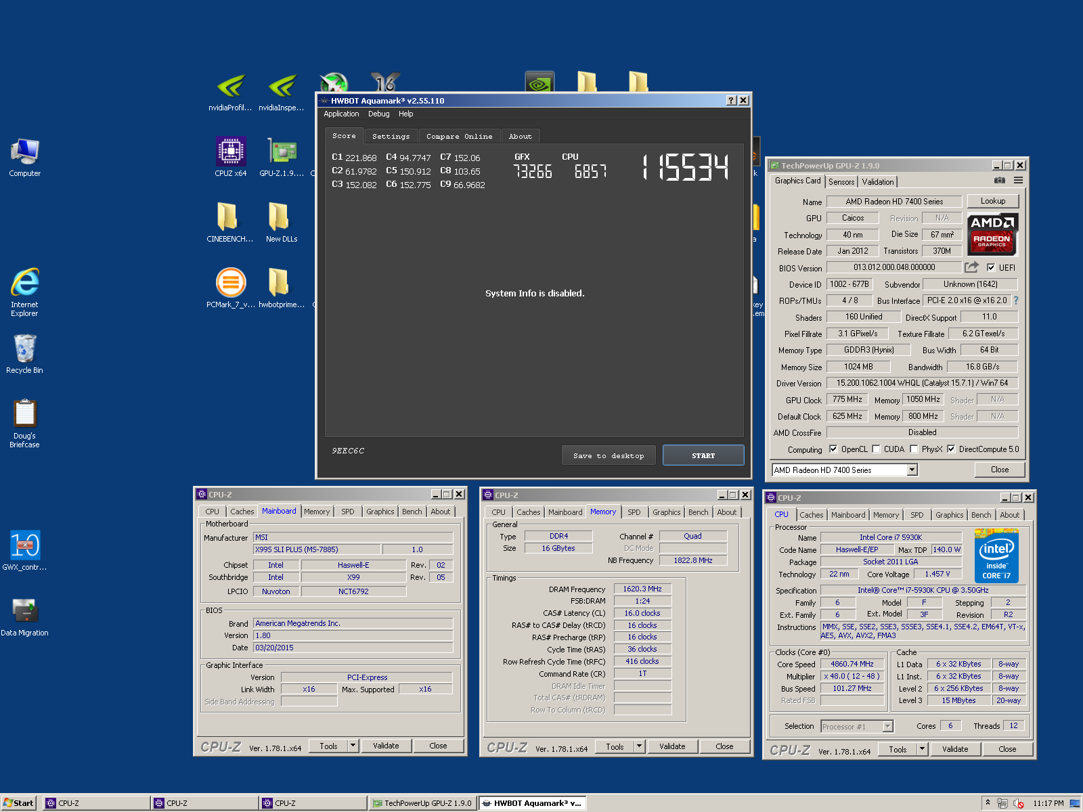Toggle the DirectCompute 5.0 checkbox
This screenshot has height=812, width=1083.
pos(951,449)
